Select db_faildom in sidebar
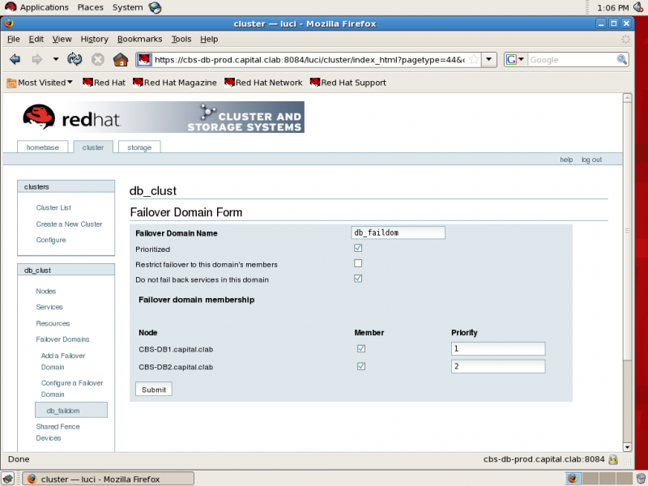The height and width of the screenshot is (486, 648). [71, 411]
